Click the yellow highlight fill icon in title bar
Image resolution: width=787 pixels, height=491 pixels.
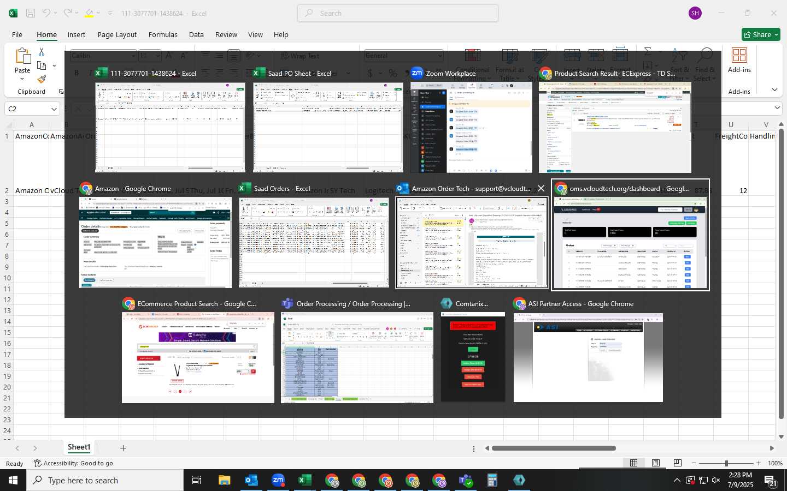click(x=89, y=13)
